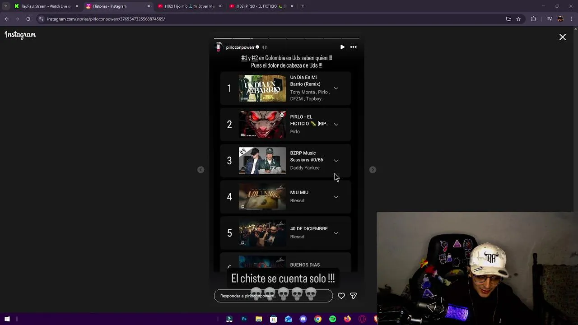Click the EL FICTICIO red cat thumbnail

(x=262, y=125)
